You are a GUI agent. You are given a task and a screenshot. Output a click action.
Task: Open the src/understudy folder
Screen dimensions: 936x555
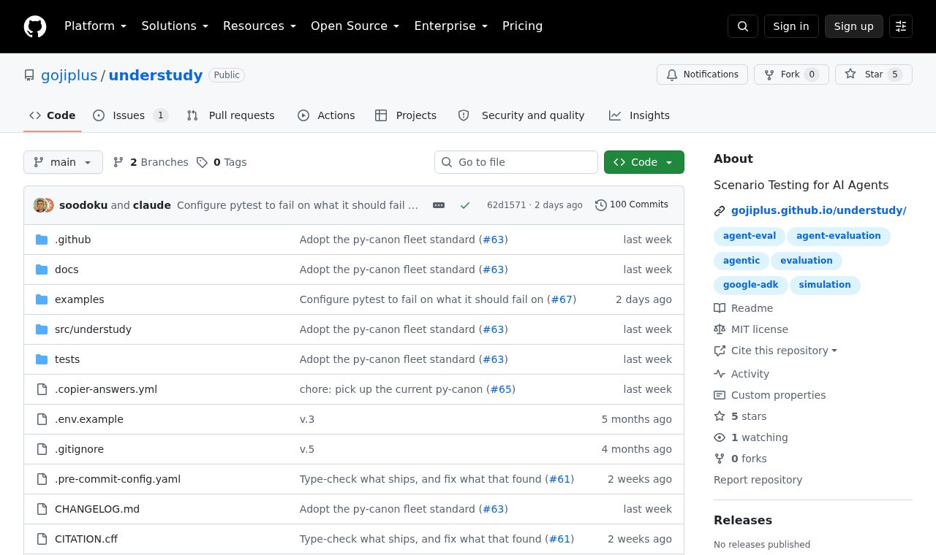tap(93, 329)
